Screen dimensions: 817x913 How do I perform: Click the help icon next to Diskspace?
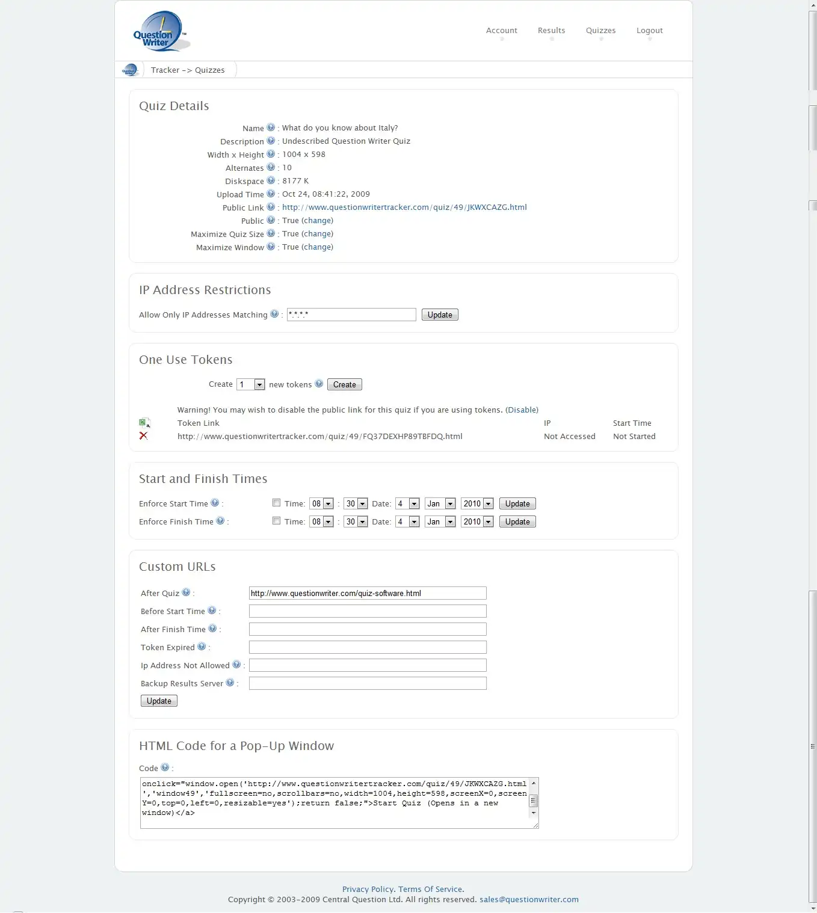(271, 180)
